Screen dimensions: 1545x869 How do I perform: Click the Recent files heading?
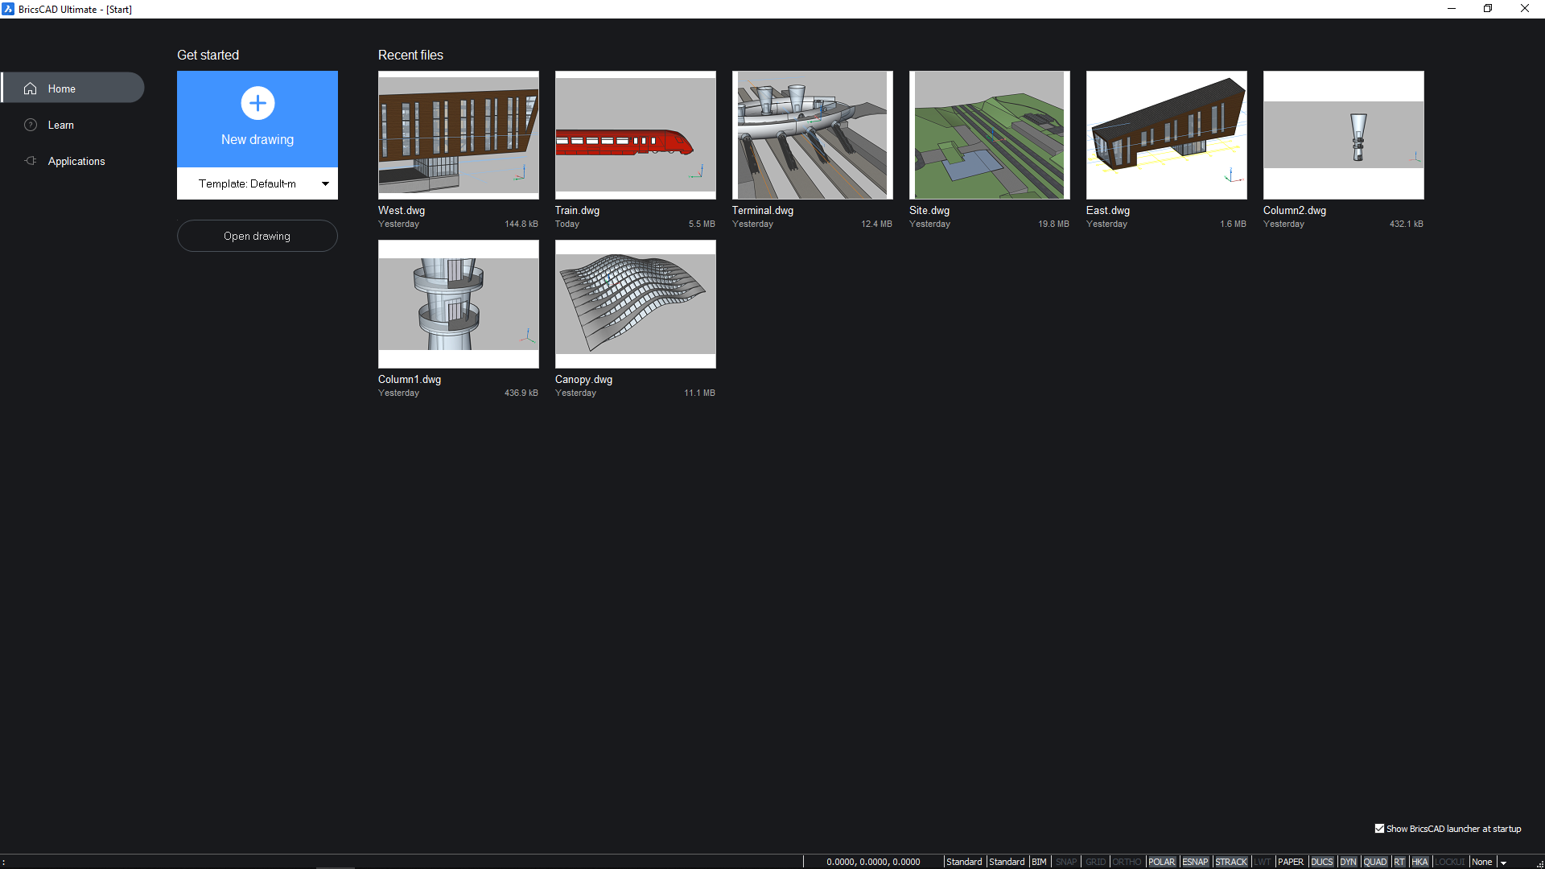410,55
